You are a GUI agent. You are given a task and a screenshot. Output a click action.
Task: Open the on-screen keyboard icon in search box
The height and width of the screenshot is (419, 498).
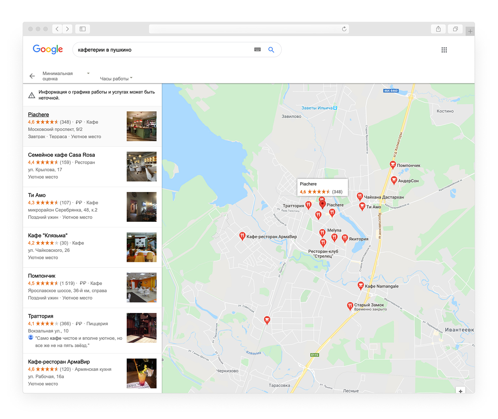257,50
